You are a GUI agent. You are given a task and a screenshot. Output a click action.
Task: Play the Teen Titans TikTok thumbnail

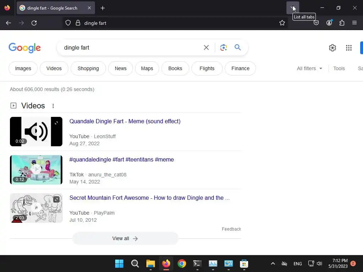(x=36, y=170)
